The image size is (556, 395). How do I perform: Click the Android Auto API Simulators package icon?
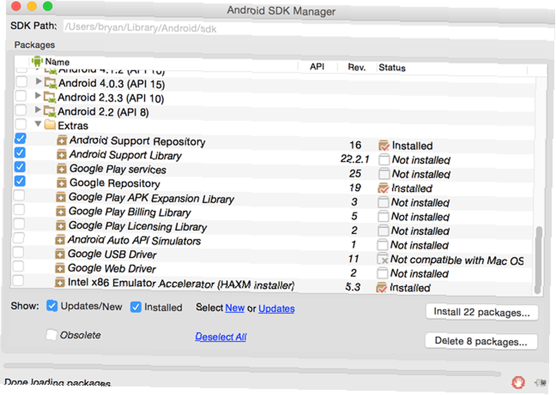point(60,240)
